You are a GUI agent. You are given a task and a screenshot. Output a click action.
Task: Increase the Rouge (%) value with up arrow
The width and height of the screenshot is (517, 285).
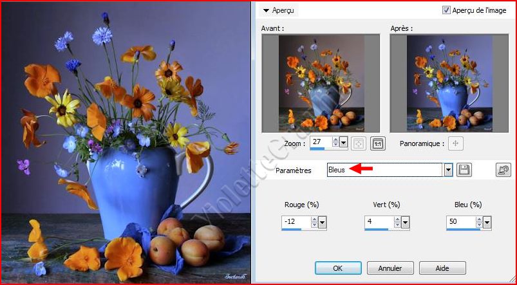314,219
